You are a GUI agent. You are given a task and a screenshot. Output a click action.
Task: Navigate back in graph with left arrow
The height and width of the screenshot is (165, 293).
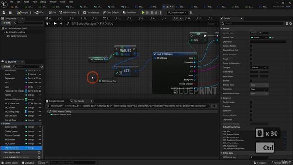coord(55,23)
